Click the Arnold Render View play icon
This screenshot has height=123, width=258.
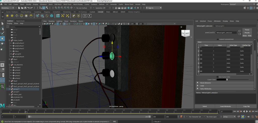[89, 16]
